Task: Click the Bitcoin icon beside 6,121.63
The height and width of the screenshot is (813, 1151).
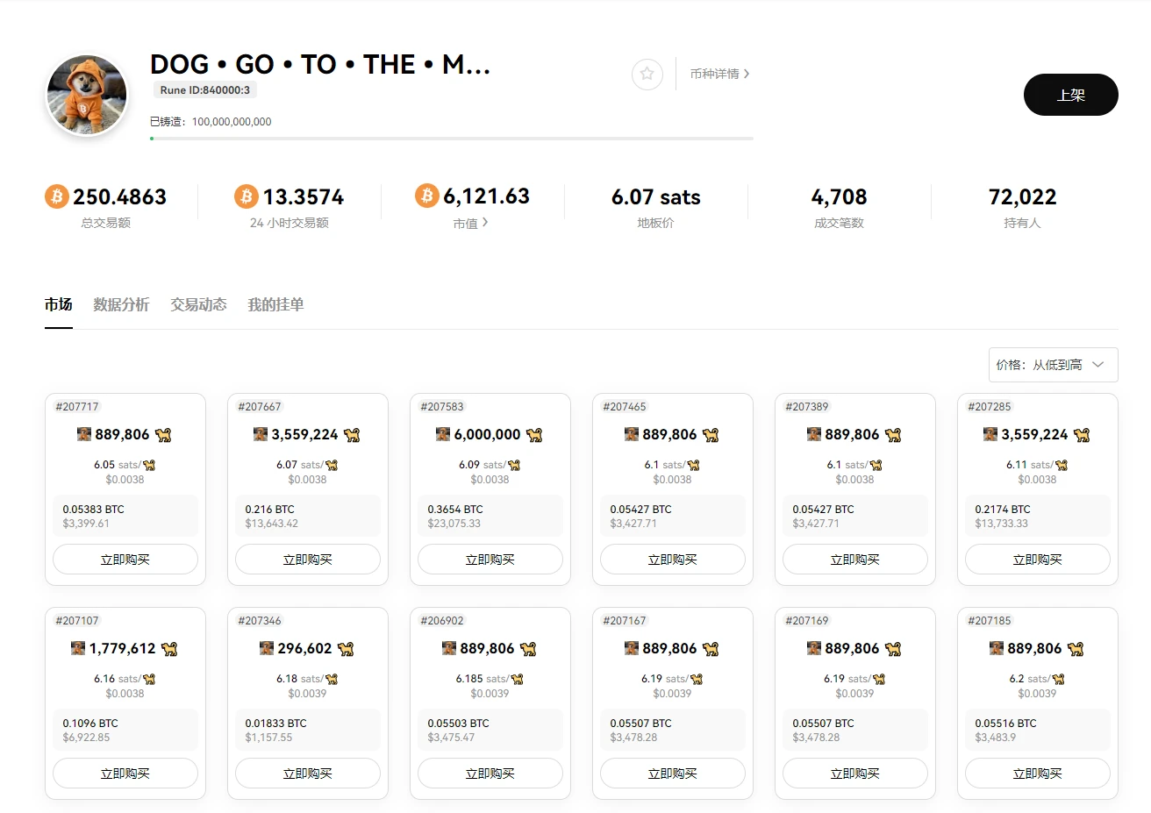Action: [427, 196]
